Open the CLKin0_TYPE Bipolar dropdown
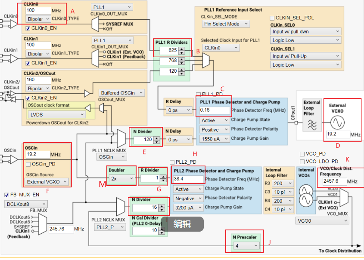This screenshot has height=260, width=364. click(x=38, y=19)
